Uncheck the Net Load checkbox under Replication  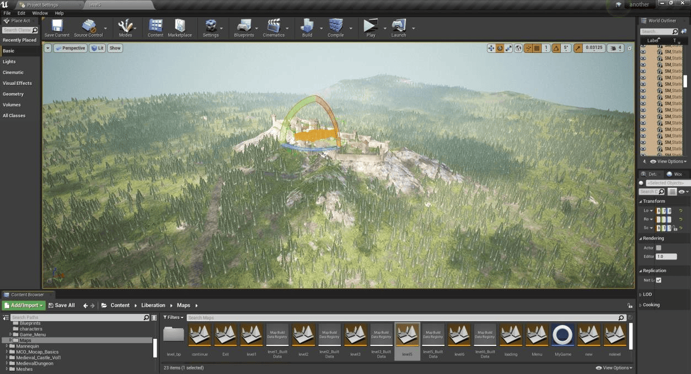pos(658,280)
